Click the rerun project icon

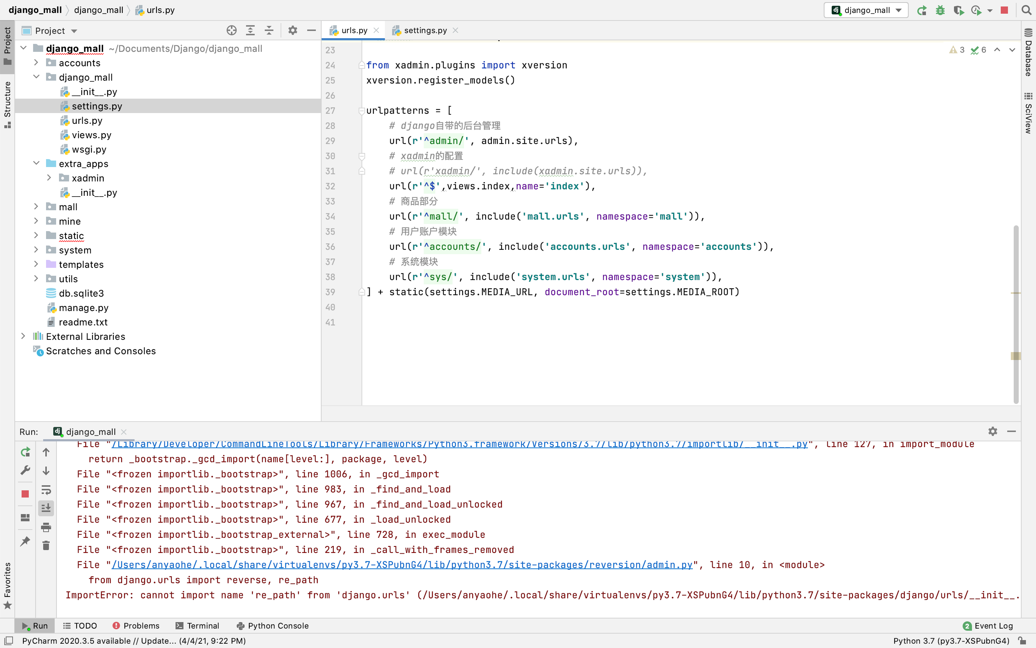[x=25, y=451]
